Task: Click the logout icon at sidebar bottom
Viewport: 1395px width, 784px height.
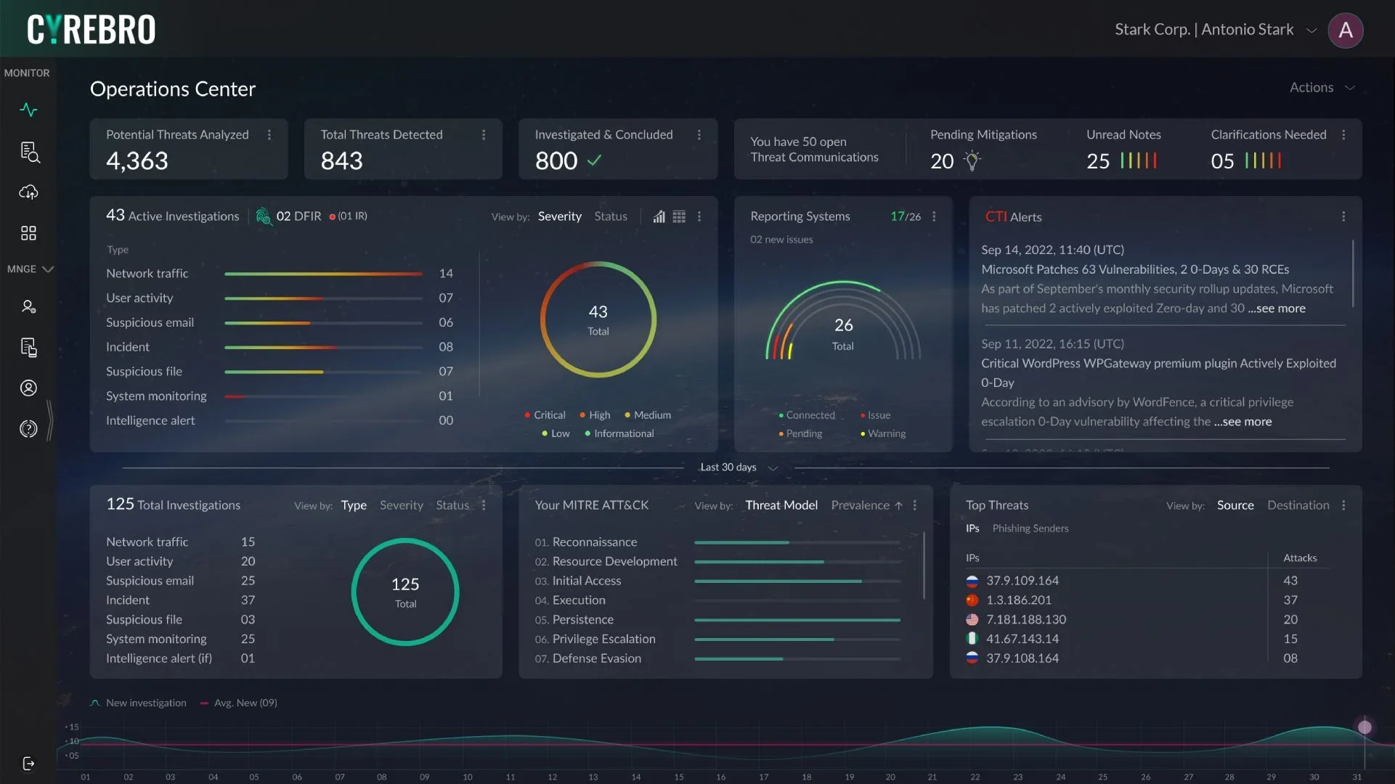Action: tap(28, 764)
